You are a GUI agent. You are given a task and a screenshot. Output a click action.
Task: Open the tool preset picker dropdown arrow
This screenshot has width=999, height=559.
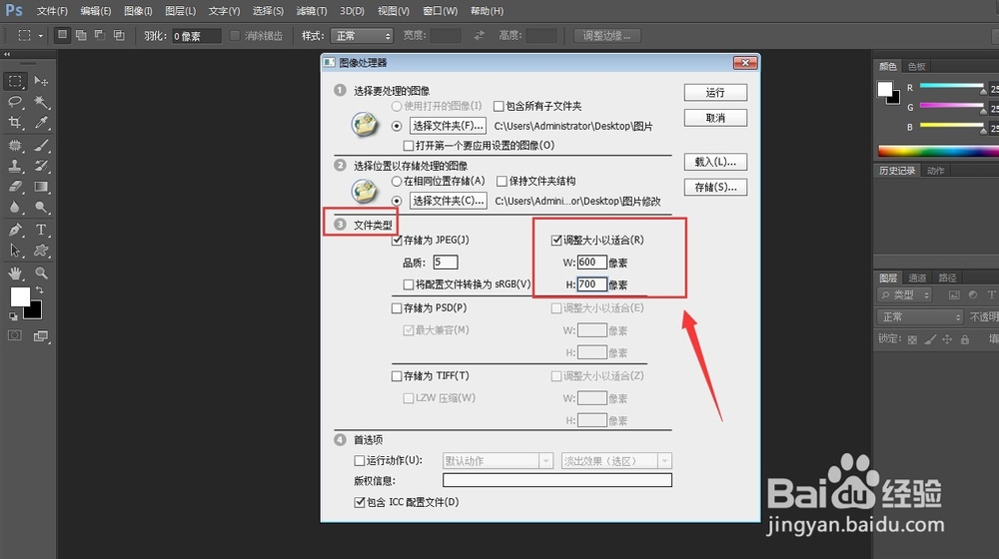(40, 36)
